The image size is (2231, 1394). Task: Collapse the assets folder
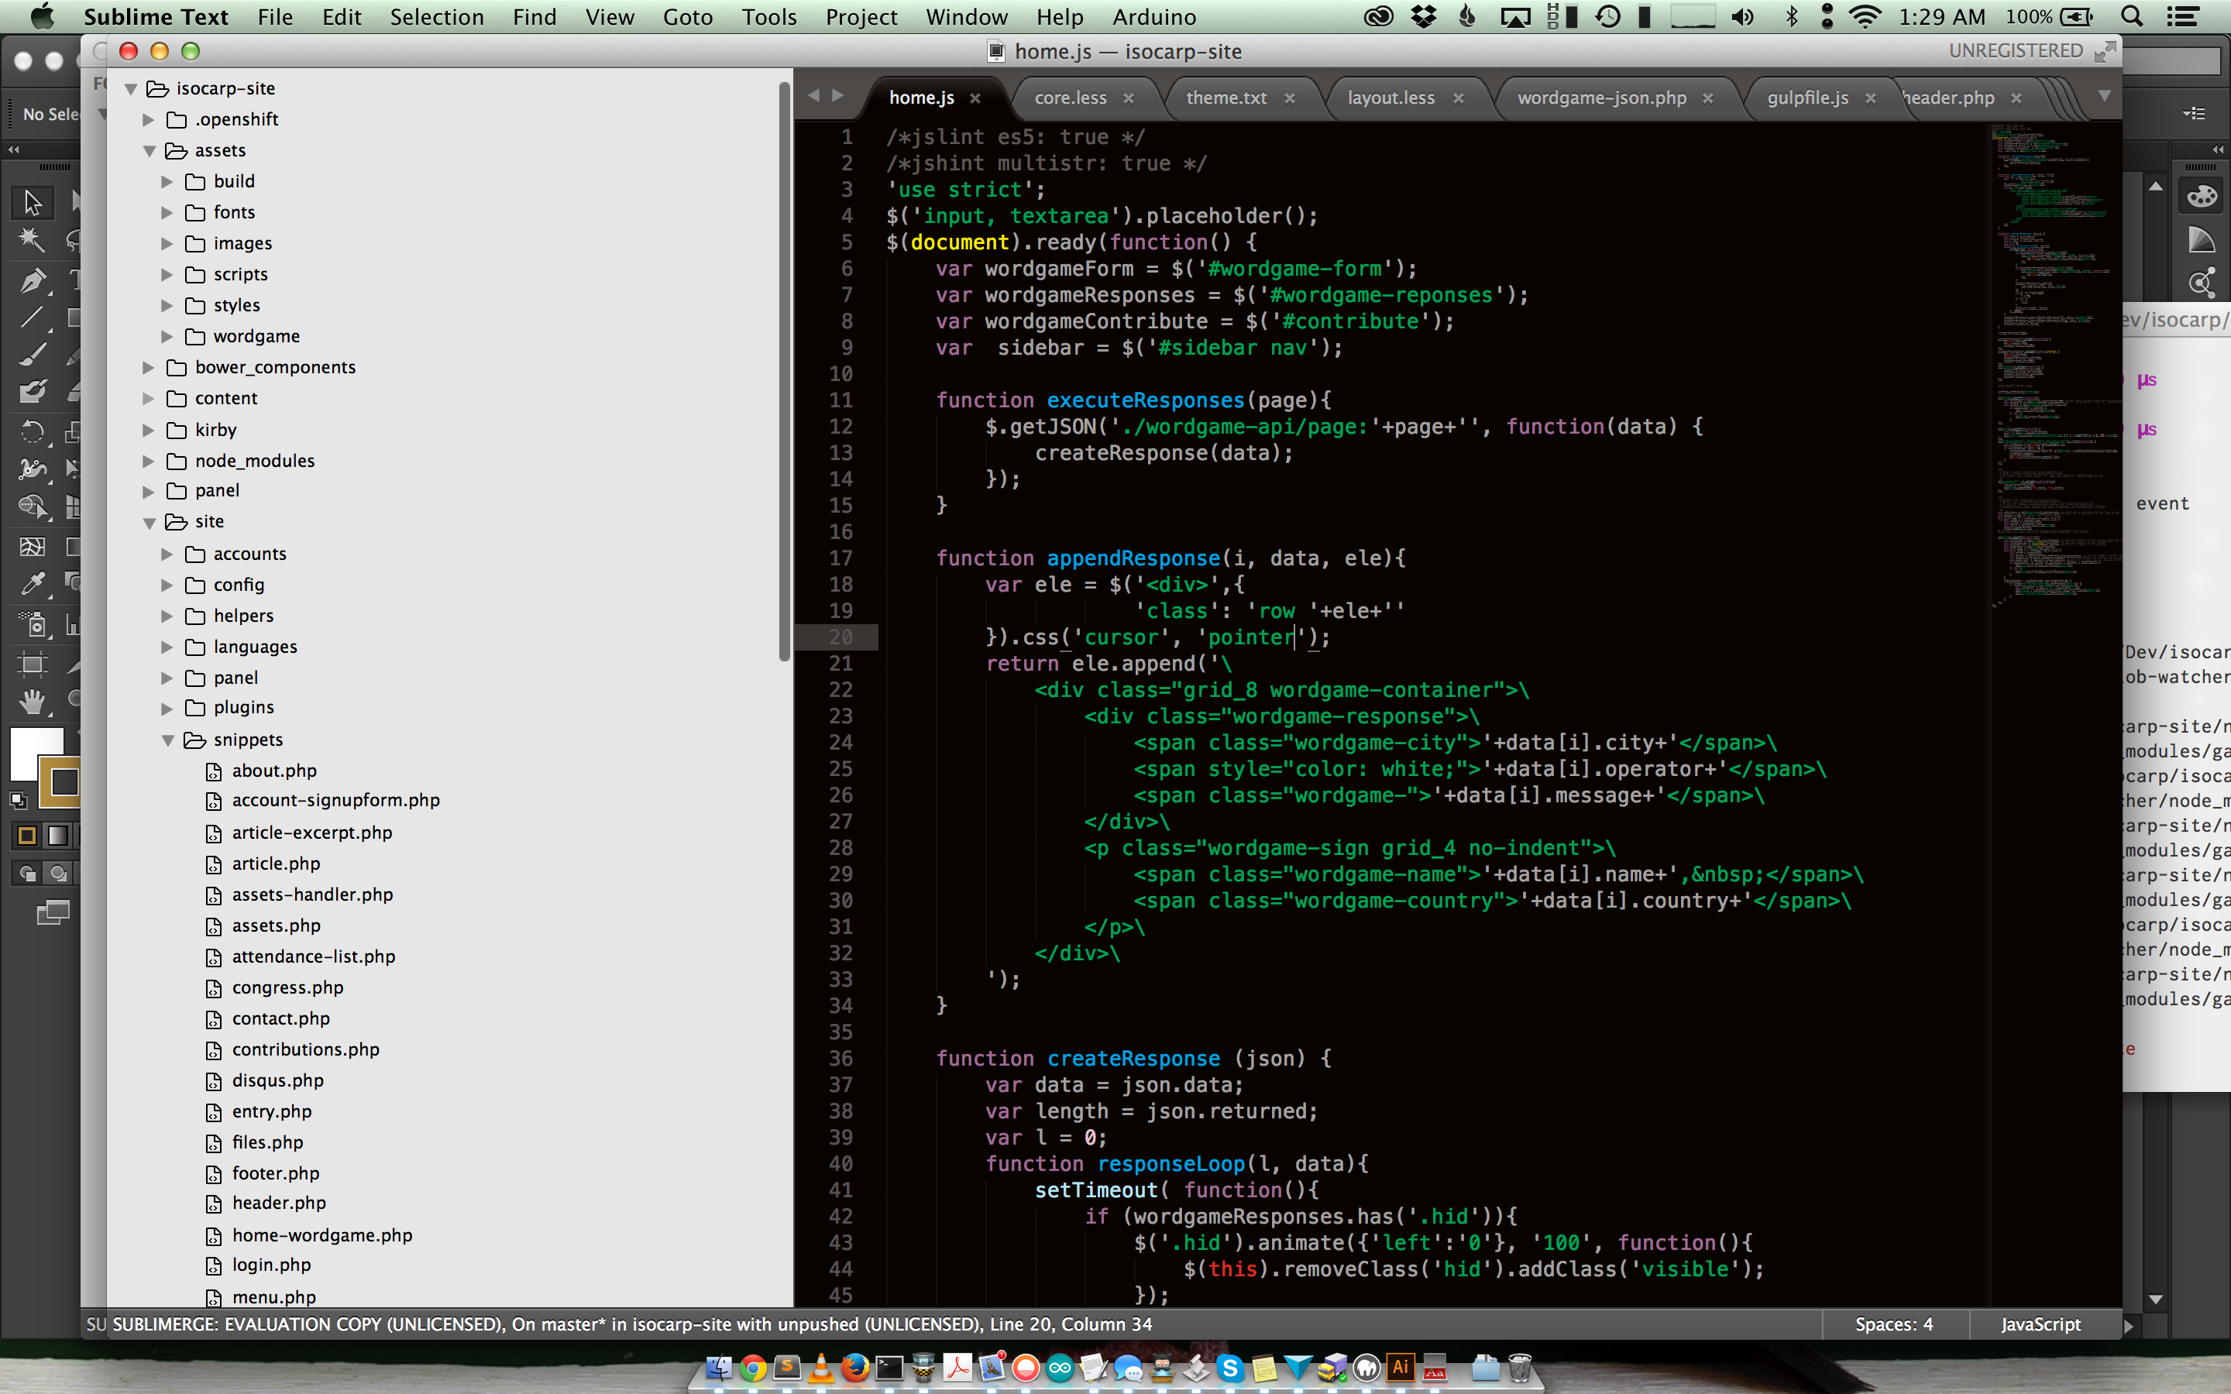coord(150,150)
